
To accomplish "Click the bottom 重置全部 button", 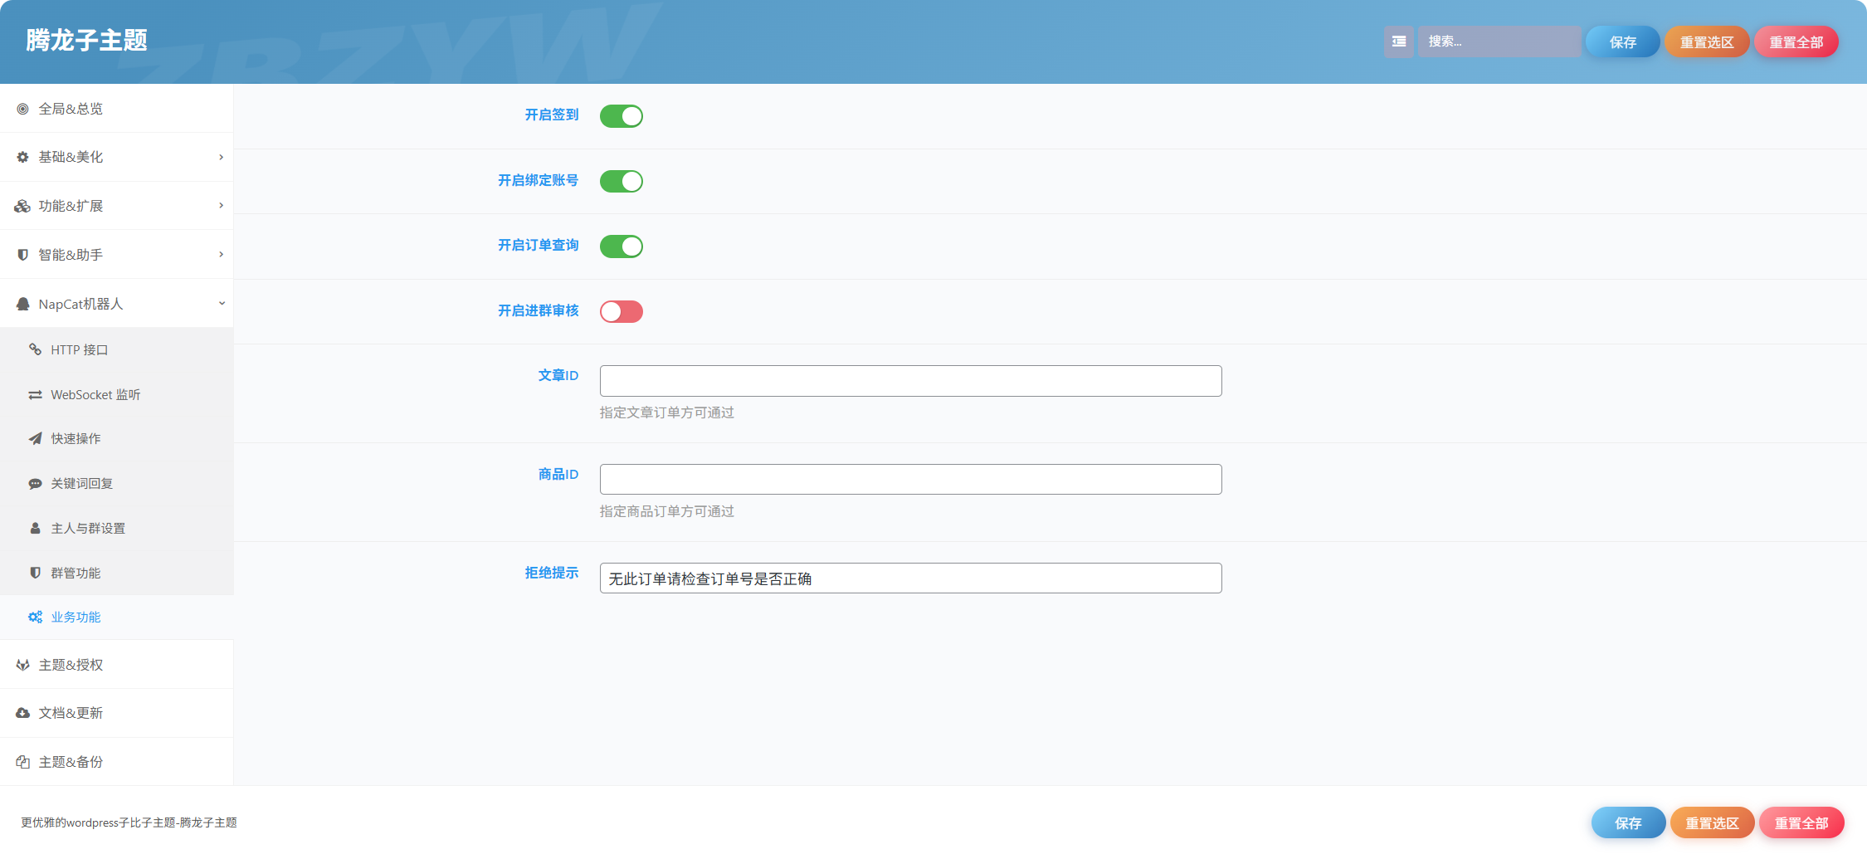I will point(1801,822).
